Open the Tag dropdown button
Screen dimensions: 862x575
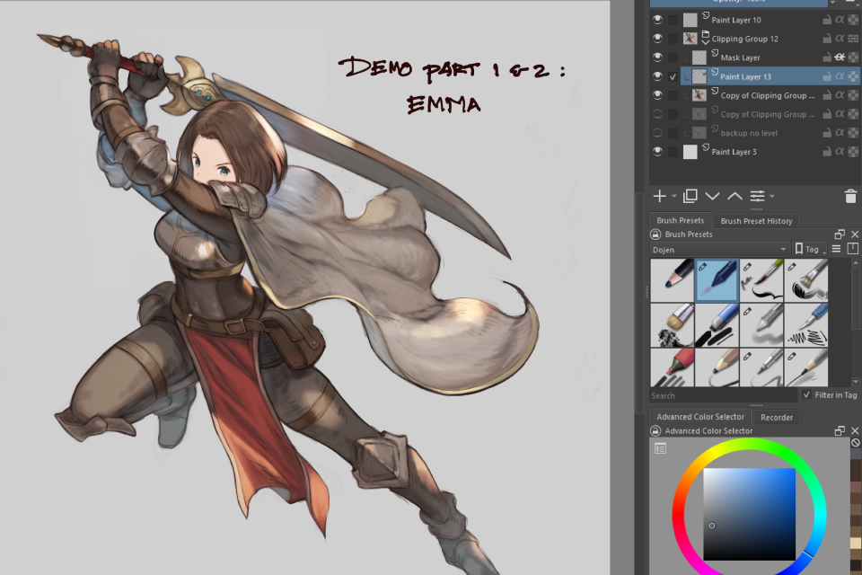tap(810, 249)
